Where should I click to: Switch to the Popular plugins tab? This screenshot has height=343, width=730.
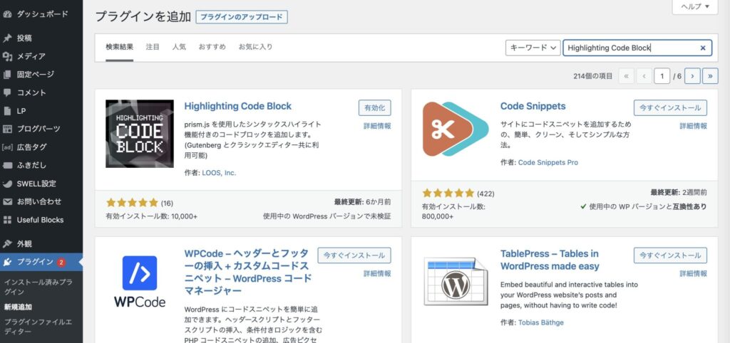179,47
